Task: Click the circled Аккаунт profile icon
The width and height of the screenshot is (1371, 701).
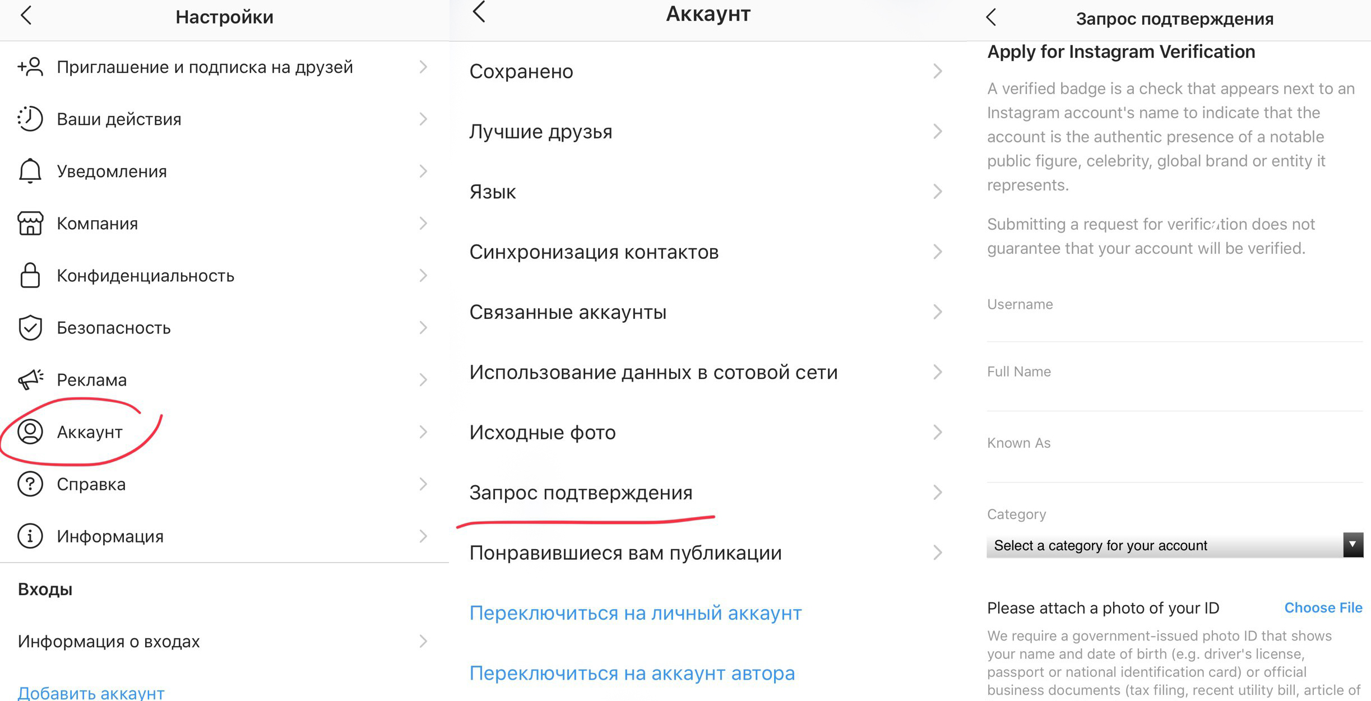Action: pos(29,431)
